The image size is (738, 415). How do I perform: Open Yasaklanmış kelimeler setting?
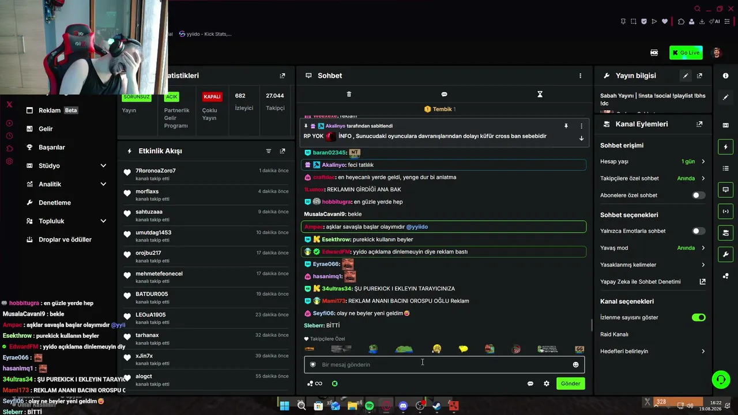[653, 265]
